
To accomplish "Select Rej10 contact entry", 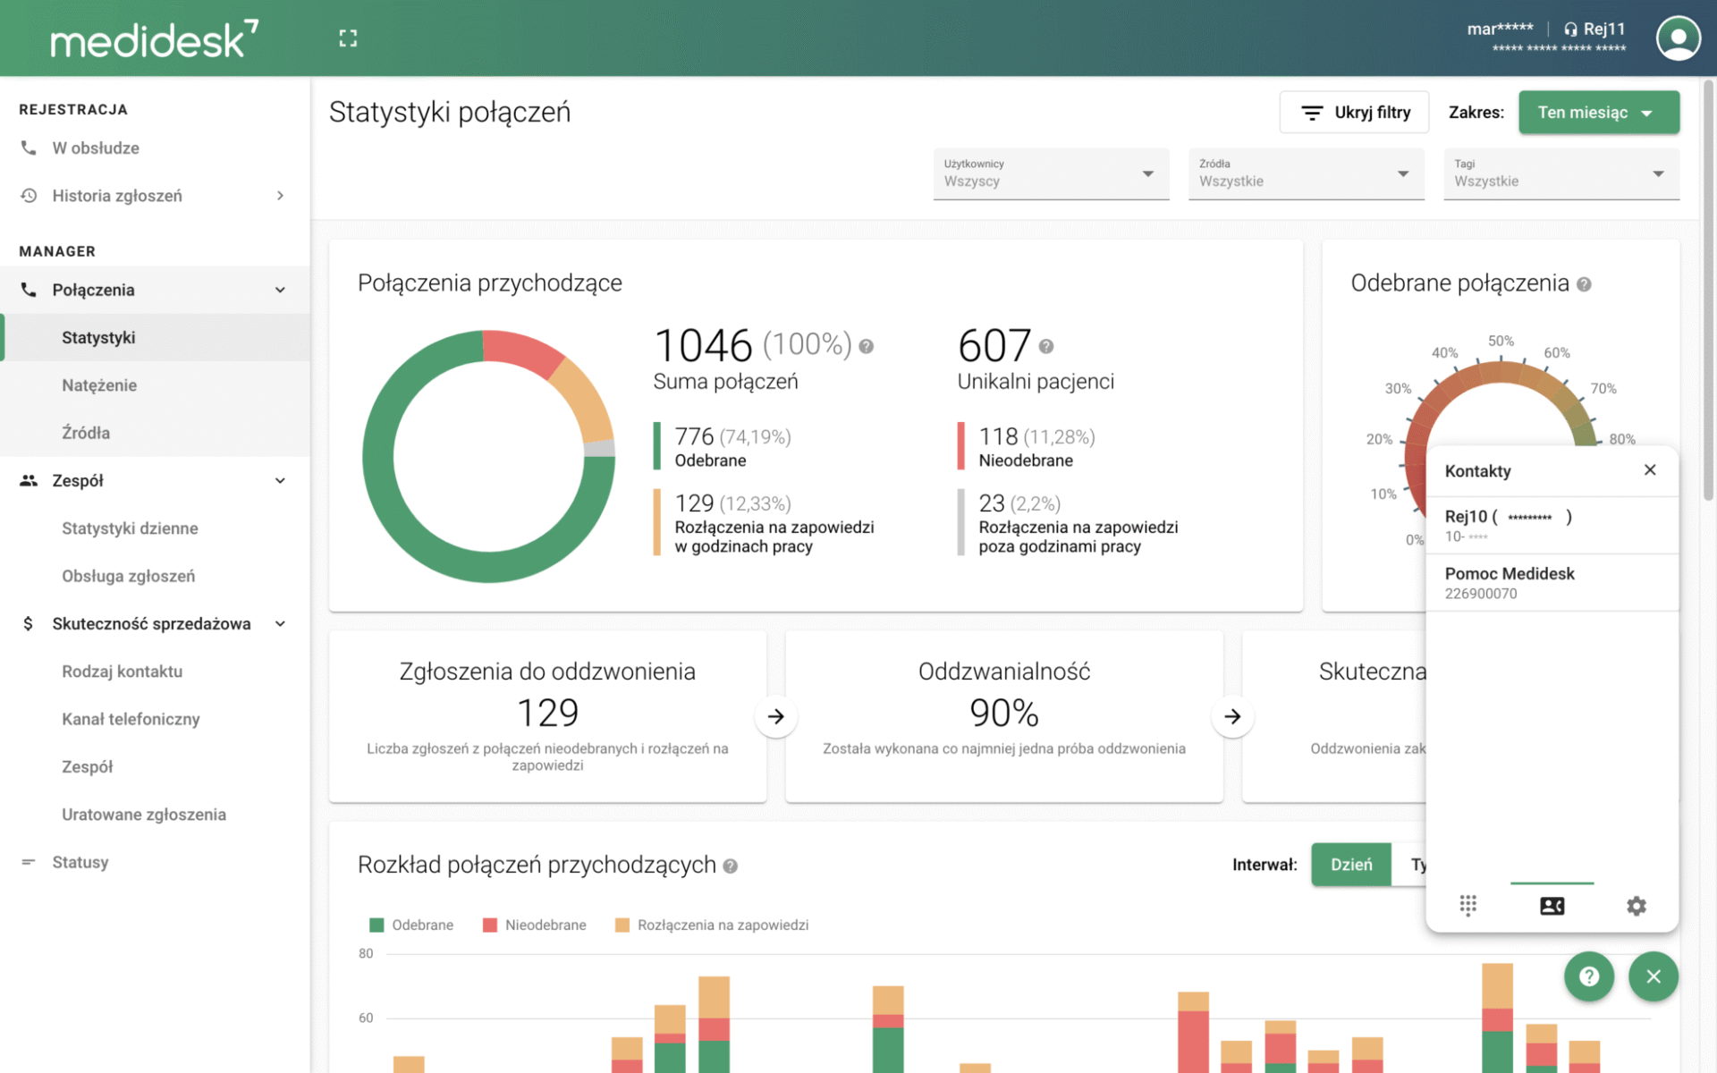I will pyautogui.click(x=1552, y=525).
